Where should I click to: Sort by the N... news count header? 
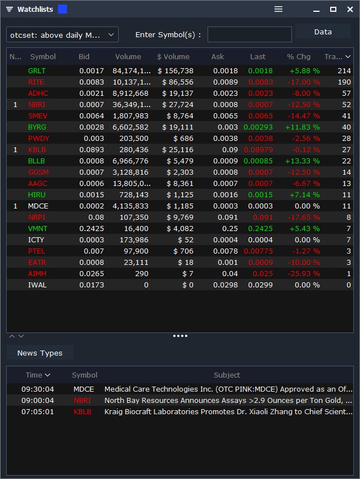(x=15, y=56)
